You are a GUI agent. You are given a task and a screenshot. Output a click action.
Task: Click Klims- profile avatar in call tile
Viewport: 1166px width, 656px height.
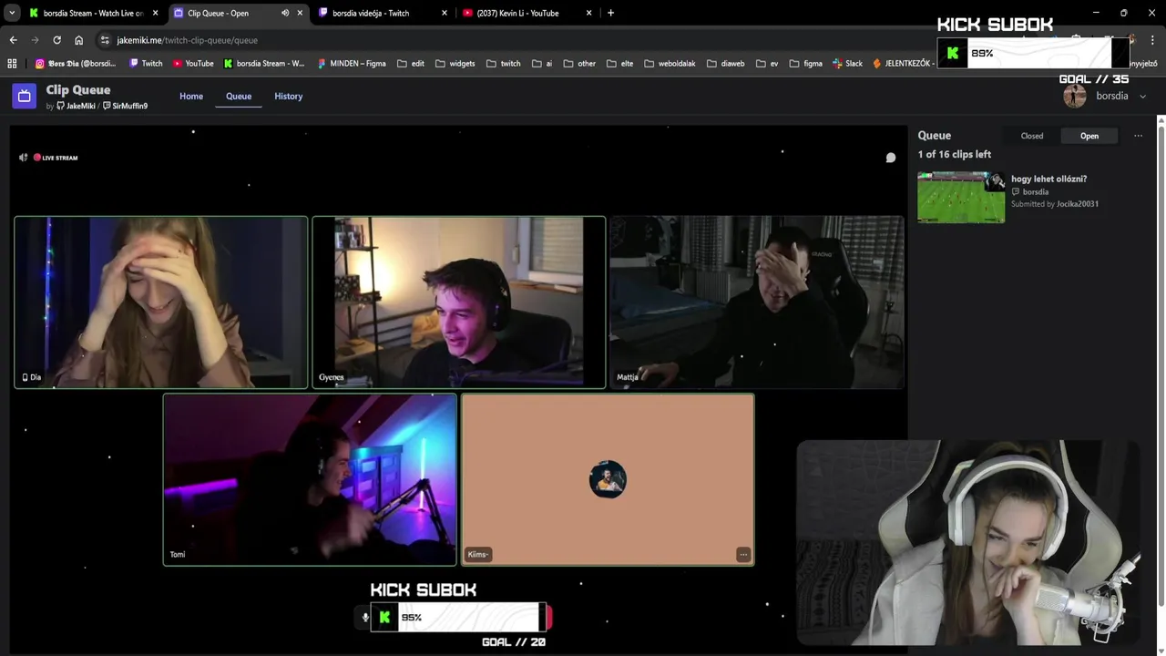click(x=608, y=479)
